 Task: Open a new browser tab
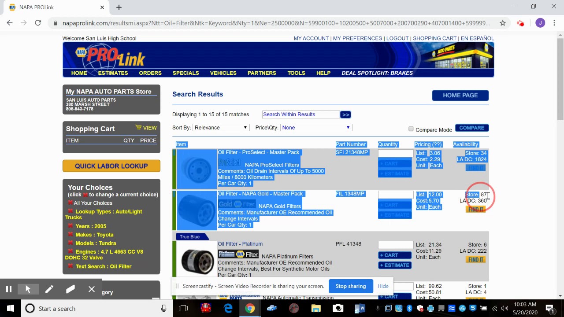(x=119, y=7)
